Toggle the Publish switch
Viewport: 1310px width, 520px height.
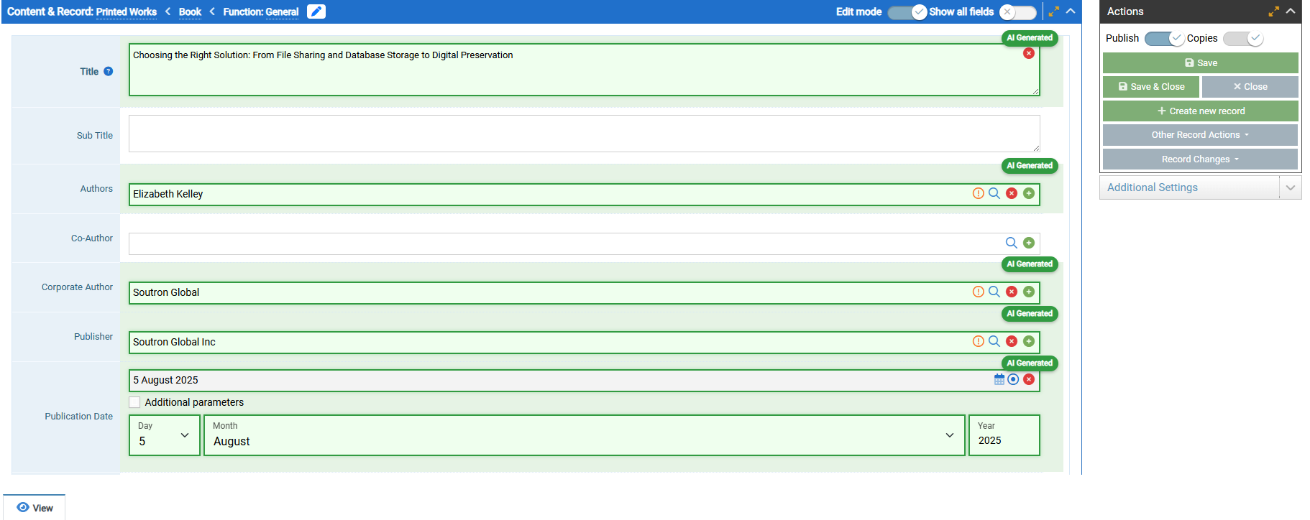point(1163,39)
